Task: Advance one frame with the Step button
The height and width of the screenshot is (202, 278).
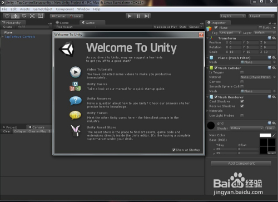Action: (147, 16)
